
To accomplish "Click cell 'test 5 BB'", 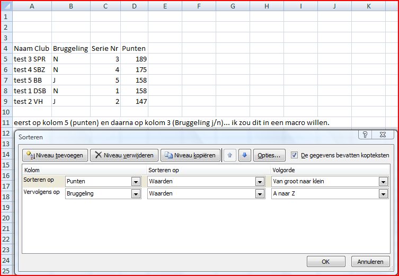I will coord(32,80).
